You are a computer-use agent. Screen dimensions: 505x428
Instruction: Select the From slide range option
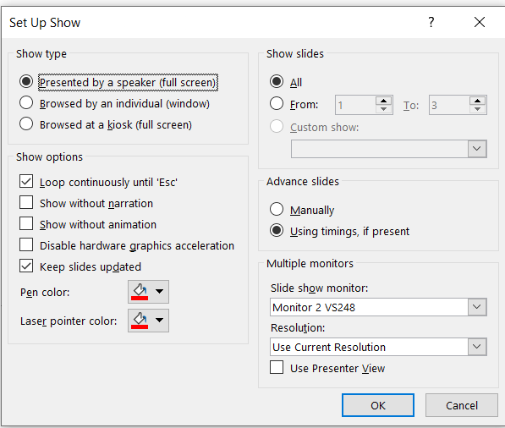[x=277, y=104]
